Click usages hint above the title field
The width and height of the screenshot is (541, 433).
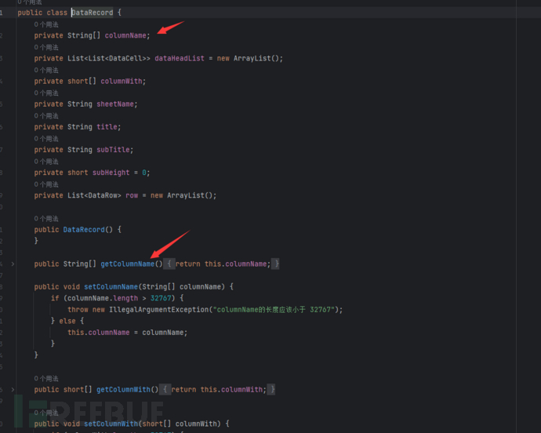45,116
